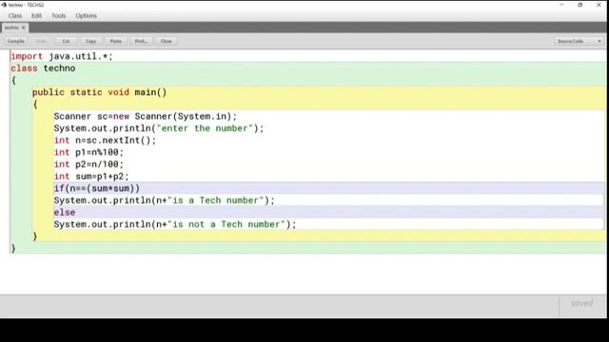Click the 'int p1=n%100;' line
Image resolution: width=609 pixels, height=342 pixels.
pyautogui.click(x=88, y=152)
